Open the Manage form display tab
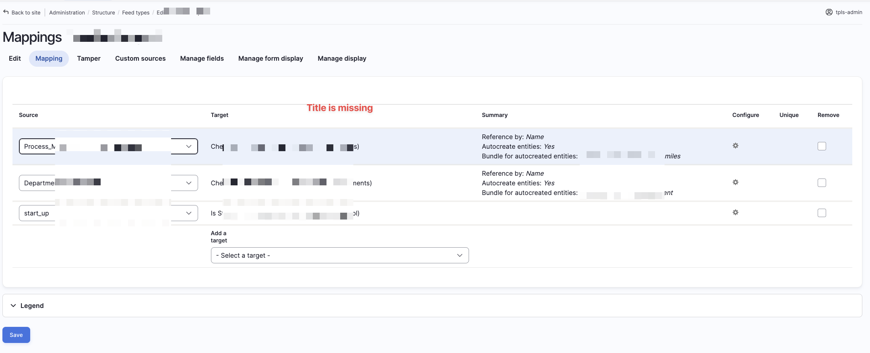This screenshot has height=353, width=870. (x=271, y=59)
